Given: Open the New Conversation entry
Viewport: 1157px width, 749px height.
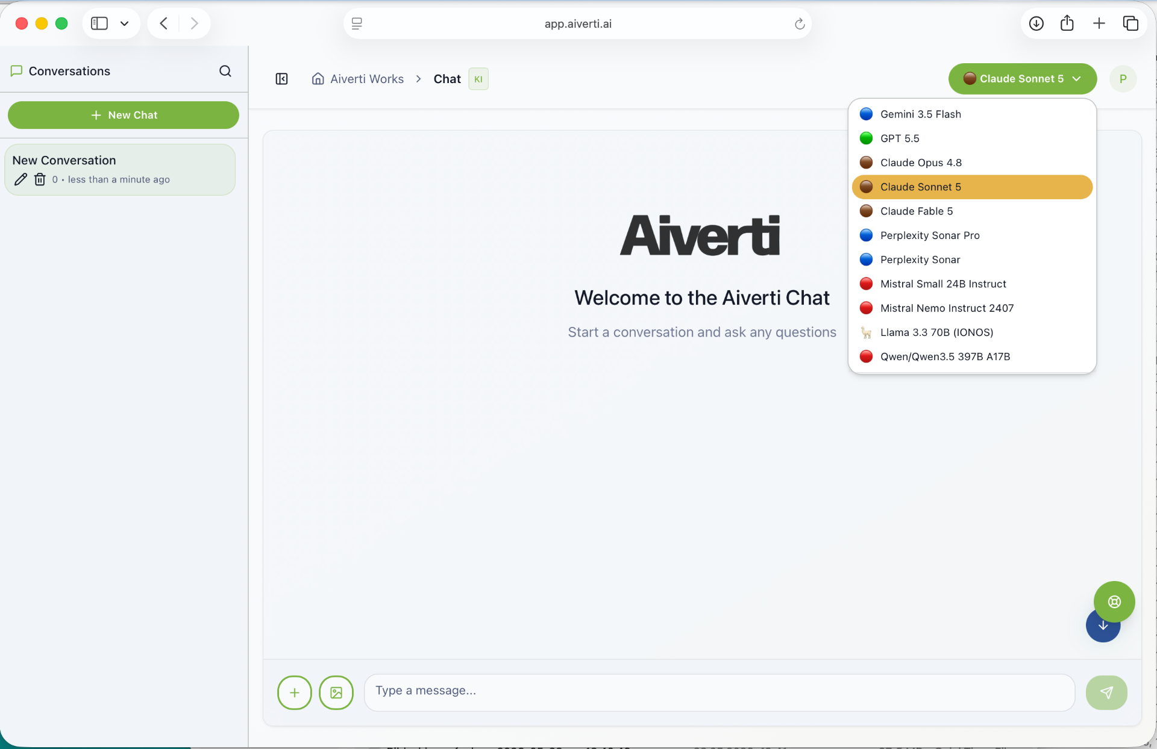Looking at the screenshot, I should click(120, 170).
